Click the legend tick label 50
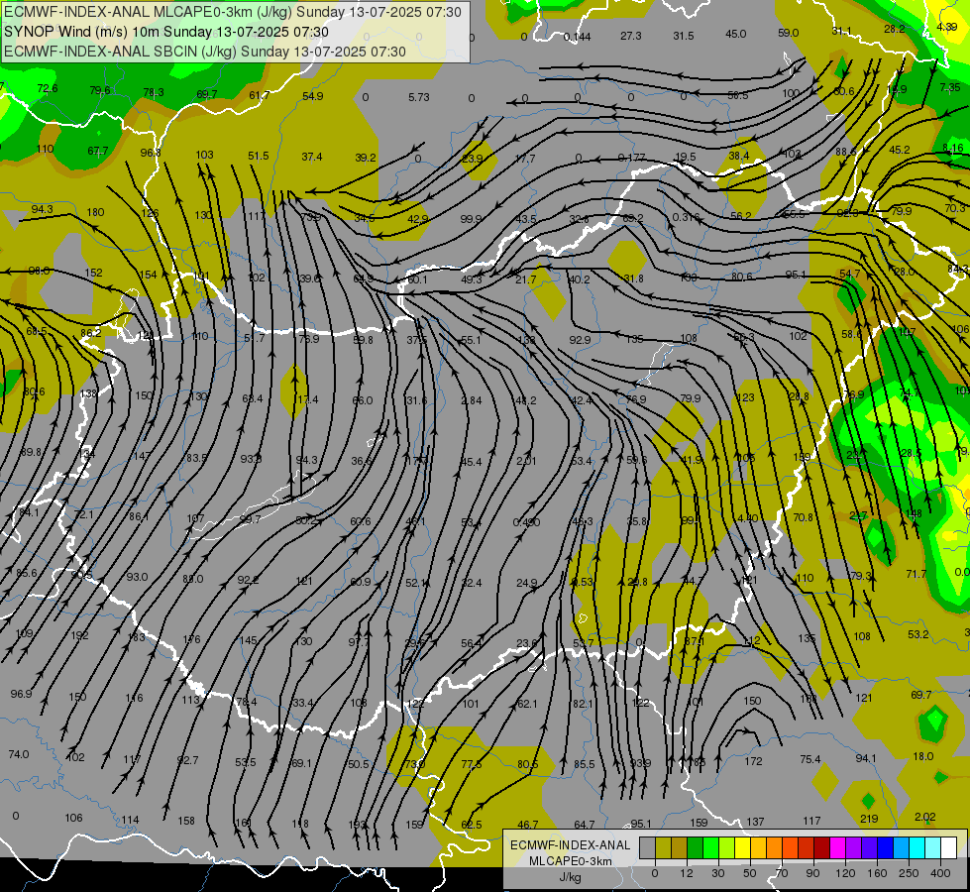The image size is (970, 892). coord(750,873)
